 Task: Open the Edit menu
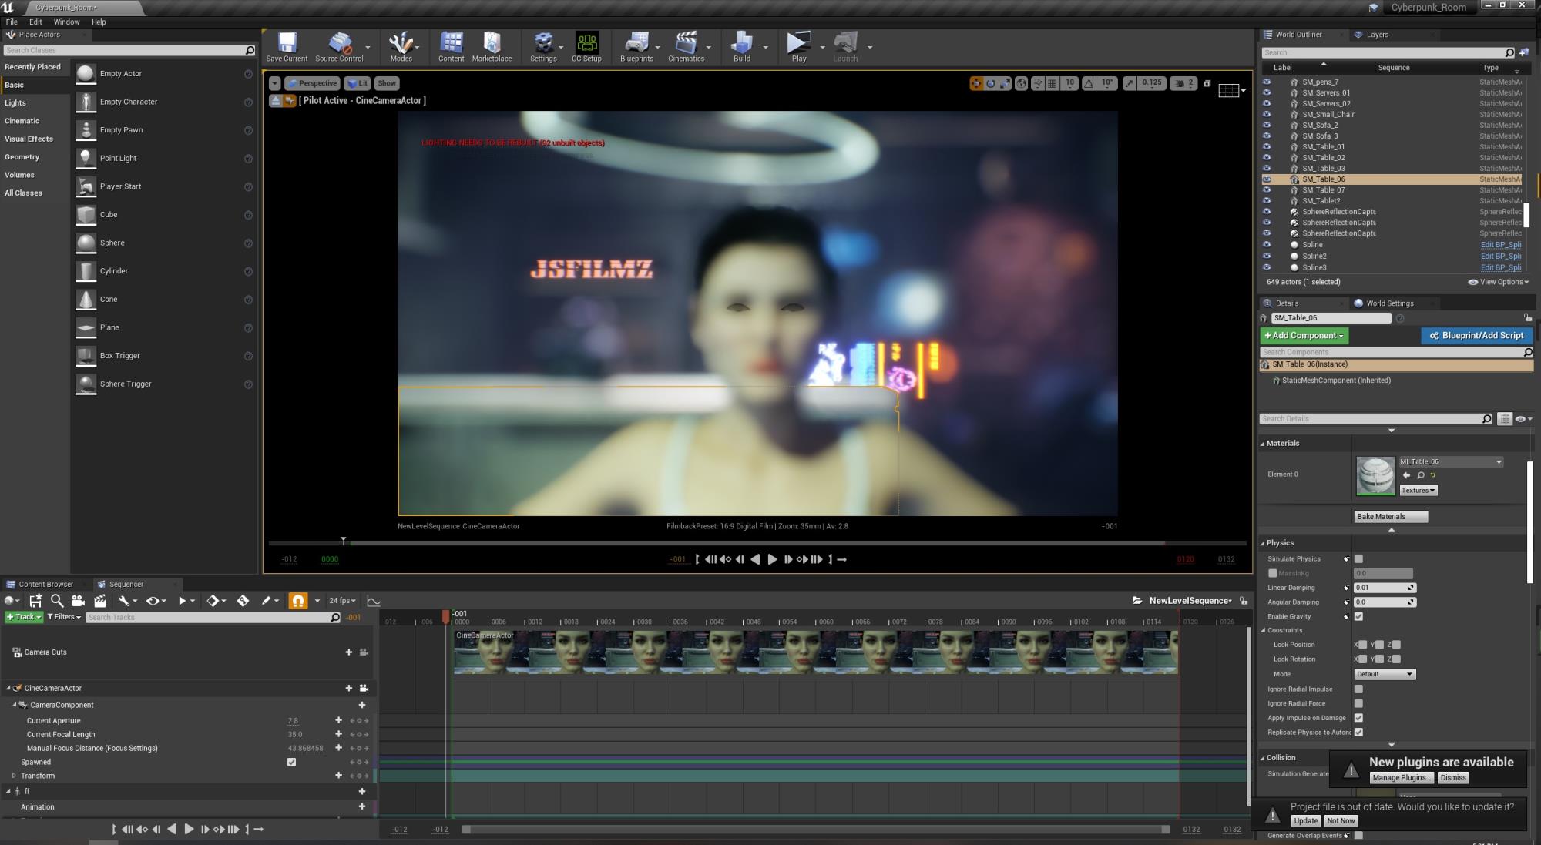pyautogui.click(x=35, y=22)
